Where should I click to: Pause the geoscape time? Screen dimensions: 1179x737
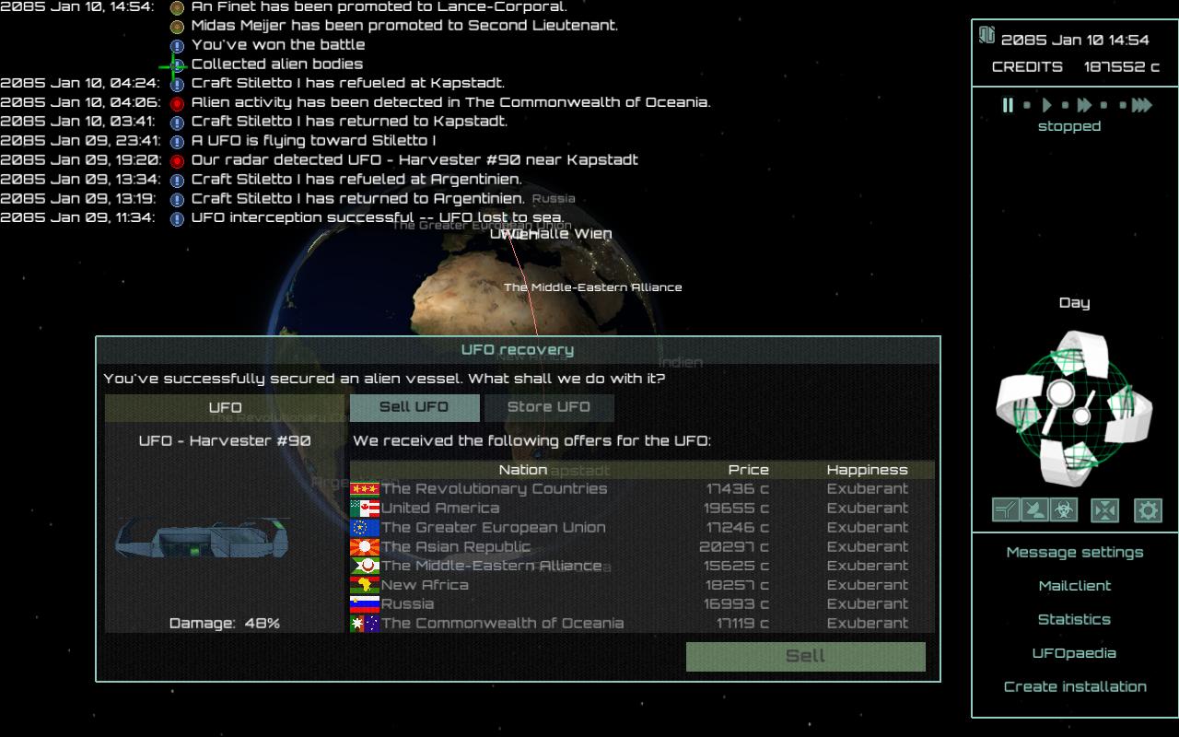click(x=1008, y=105)
